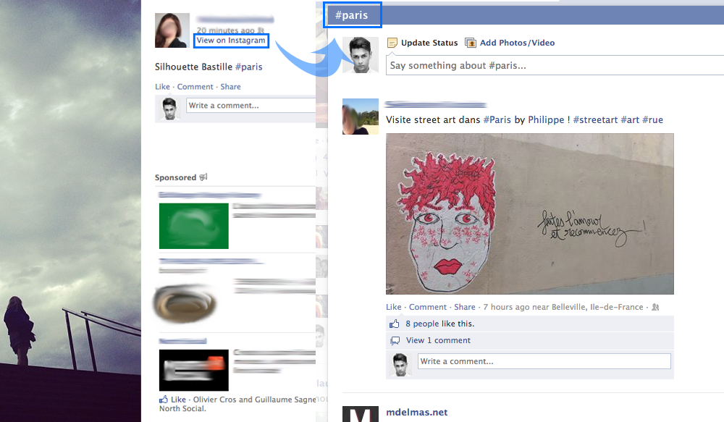Click the Add Photos/Video picture icon
The height and width of the screenshot is (422, 724).
point(471,43)
